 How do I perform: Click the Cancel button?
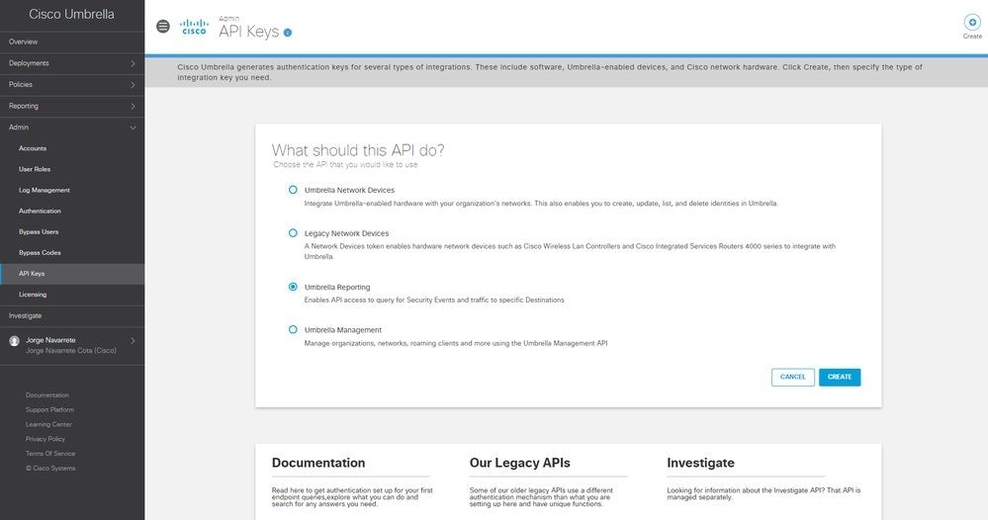pos(792,377)
